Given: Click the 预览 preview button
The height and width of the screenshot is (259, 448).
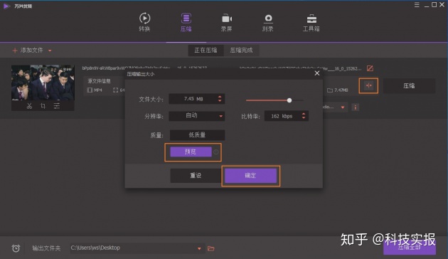Looking at the screenshot, I should [191, 152].
